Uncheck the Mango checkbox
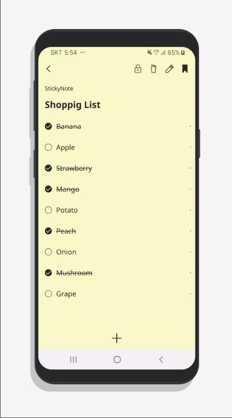 (x=48, y=189)
